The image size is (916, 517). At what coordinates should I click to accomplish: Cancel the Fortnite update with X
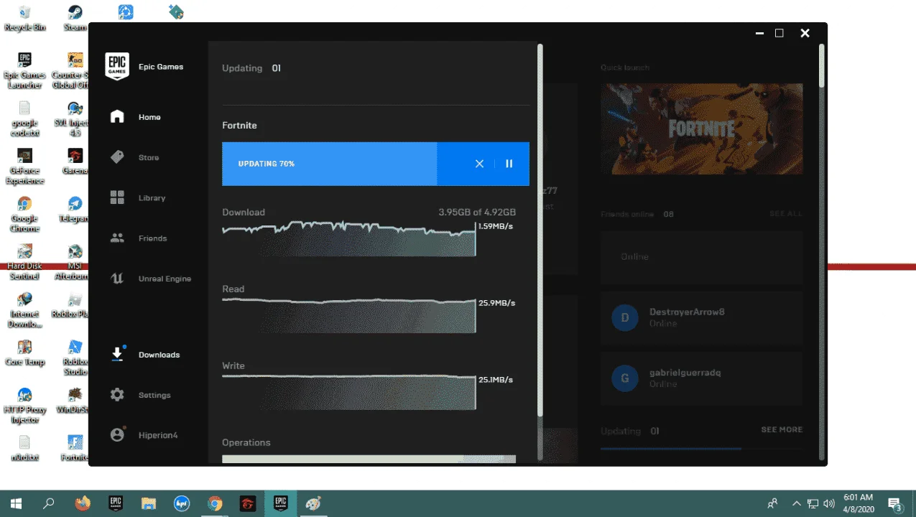click(479, 164)
